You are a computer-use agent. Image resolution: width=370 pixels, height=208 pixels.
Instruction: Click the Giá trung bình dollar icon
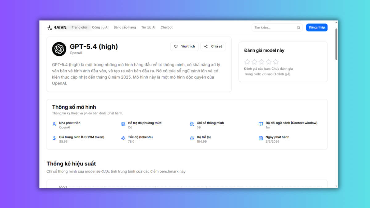(54, 138)
